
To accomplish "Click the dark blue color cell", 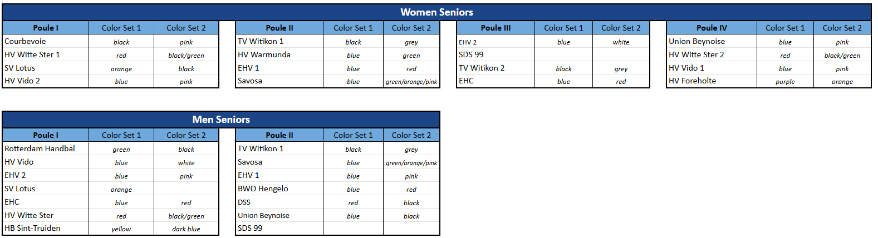I will pyautogui.click(x=186, y=229).
